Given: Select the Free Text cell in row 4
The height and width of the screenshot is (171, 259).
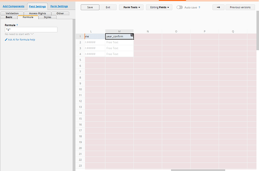Looking at the screenshot, I should pyautogui.click(x=119, y=54).
